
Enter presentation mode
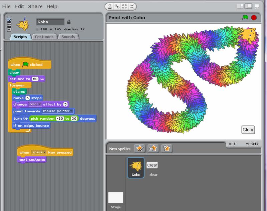pos(257,6)
